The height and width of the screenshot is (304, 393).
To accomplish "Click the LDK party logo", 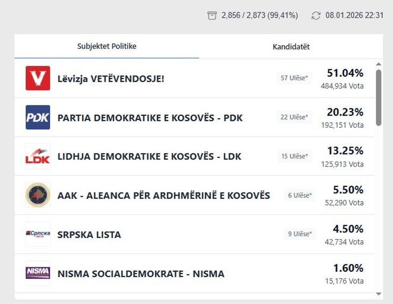I will 38,156.
